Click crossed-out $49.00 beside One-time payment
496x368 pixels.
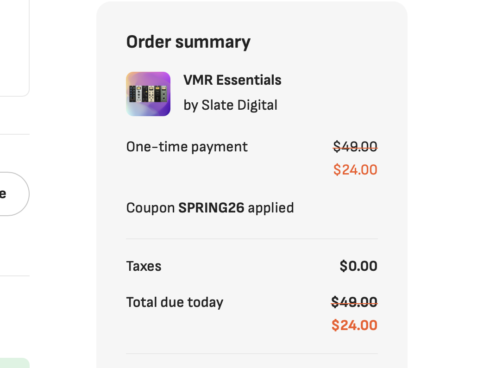coord(355,147)
